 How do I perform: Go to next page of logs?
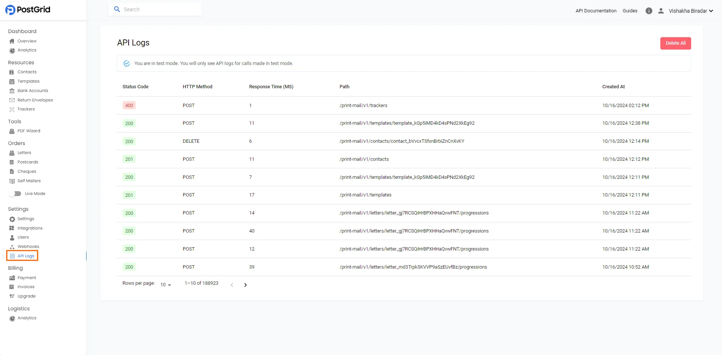245,285
